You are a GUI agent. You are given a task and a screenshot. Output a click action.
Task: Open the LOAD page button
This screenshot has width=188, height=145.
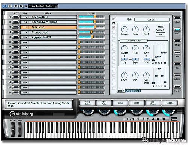[177, 18]
